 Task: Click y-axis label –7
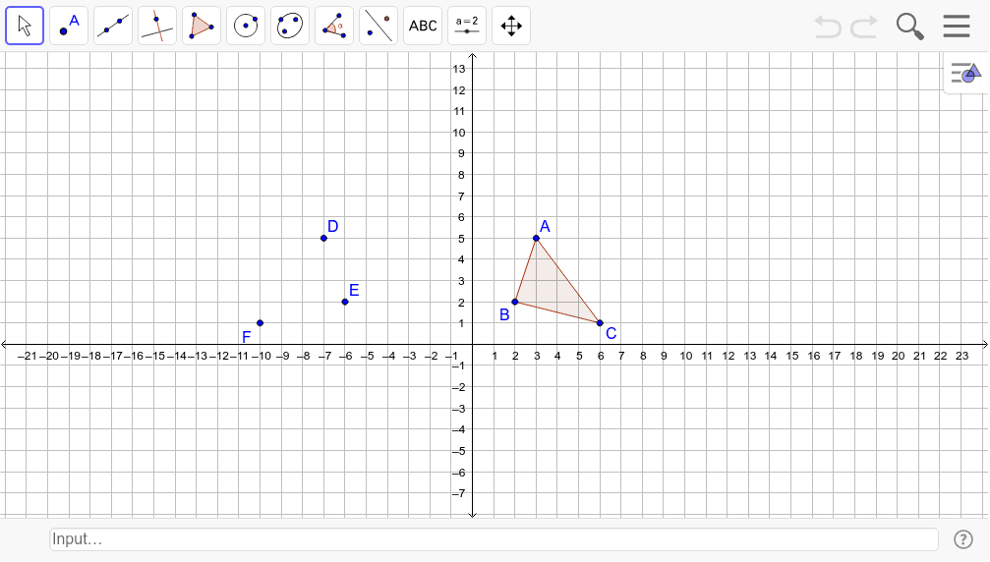[x=459, y=493]
